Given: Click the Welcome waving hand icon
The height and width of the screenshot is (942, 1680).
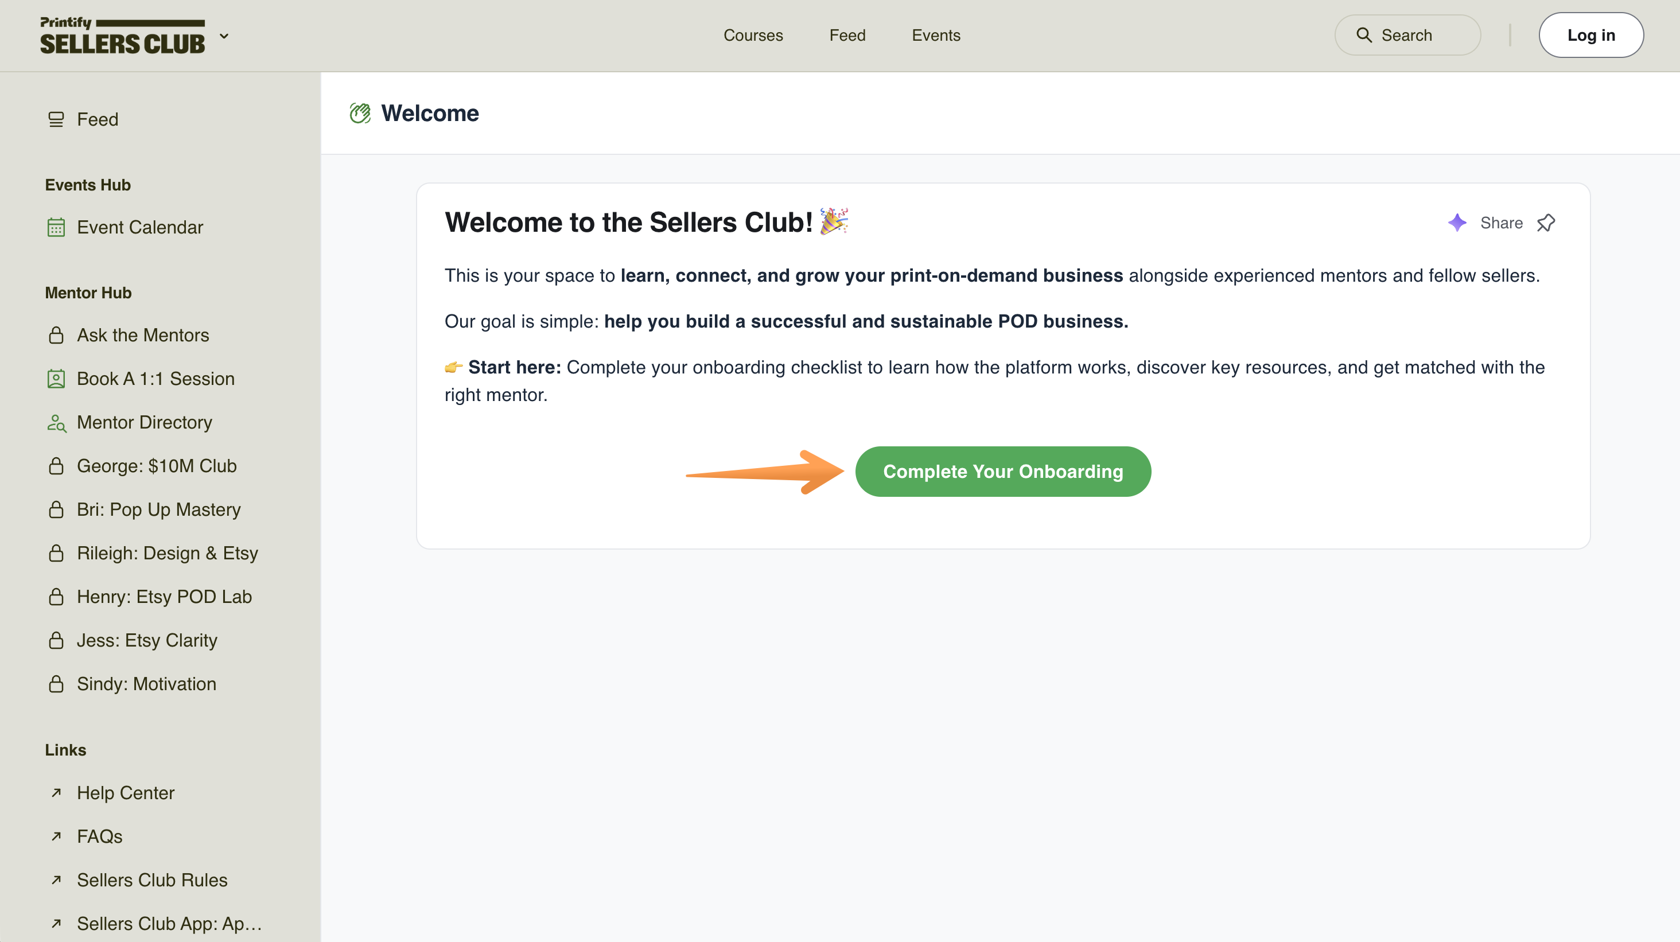Looking at the screenshot, I should (x=360, y=114).
